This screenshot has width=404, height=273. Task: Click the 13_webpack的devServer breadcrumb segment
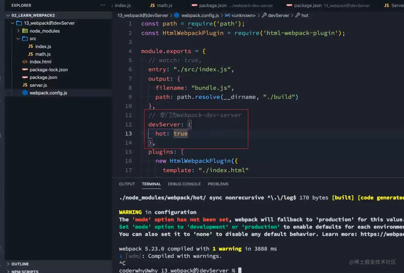click(x=143, y=15)
